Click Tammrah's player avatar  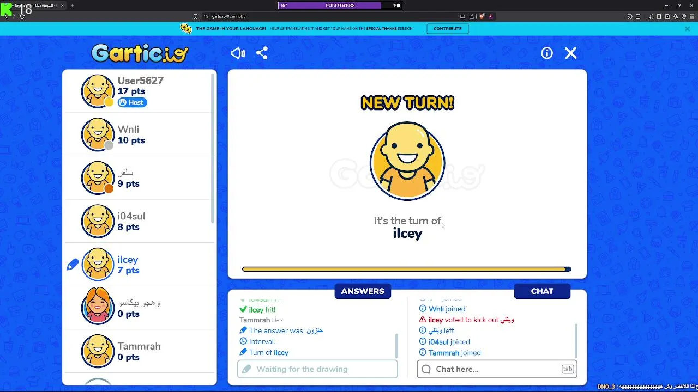pos(98,351)
